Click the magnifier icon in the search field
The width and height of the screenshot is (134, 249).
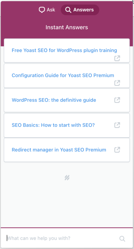(x=122, y=238)
